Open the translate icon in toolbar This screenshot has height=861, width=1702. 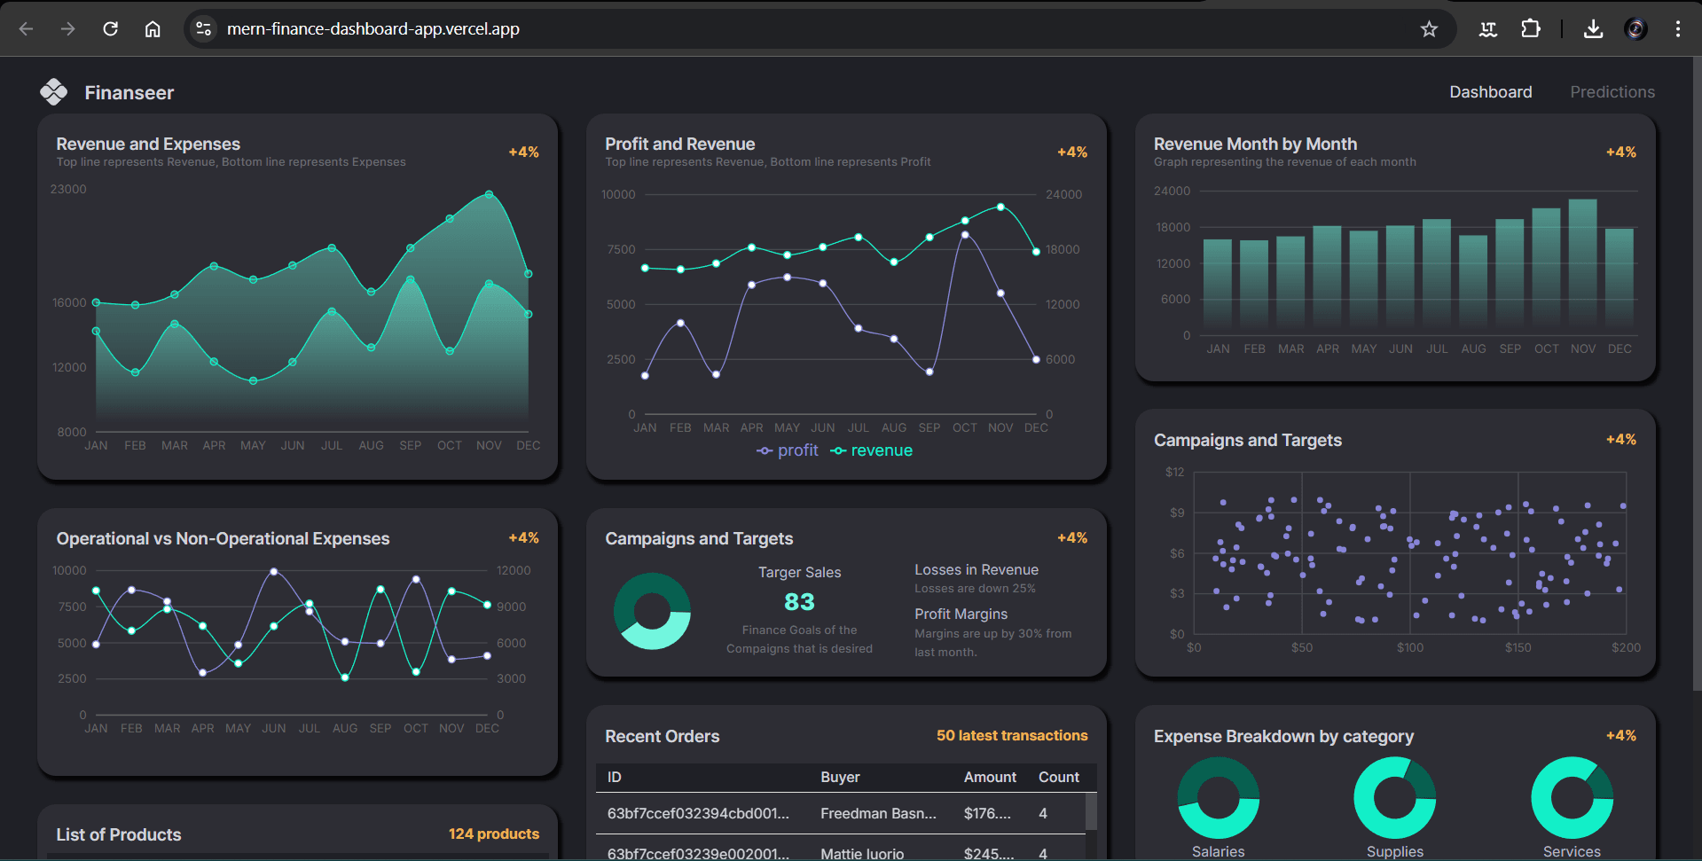tap(1488, 28)
